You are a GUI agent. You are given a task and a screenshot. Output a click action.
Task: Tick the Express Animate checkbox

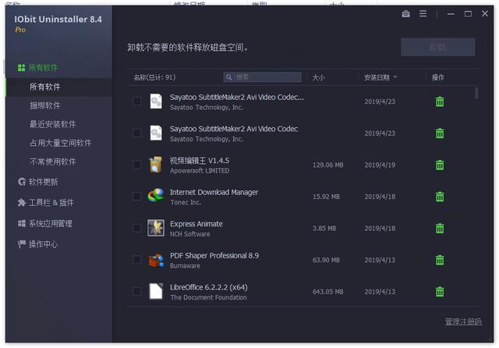(137, 228)
